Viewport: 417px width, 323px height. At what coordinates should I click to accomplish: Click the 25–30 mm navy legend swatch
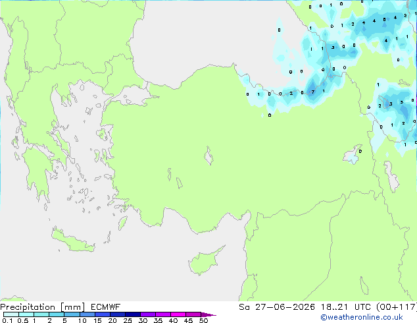tap(132, 314)
